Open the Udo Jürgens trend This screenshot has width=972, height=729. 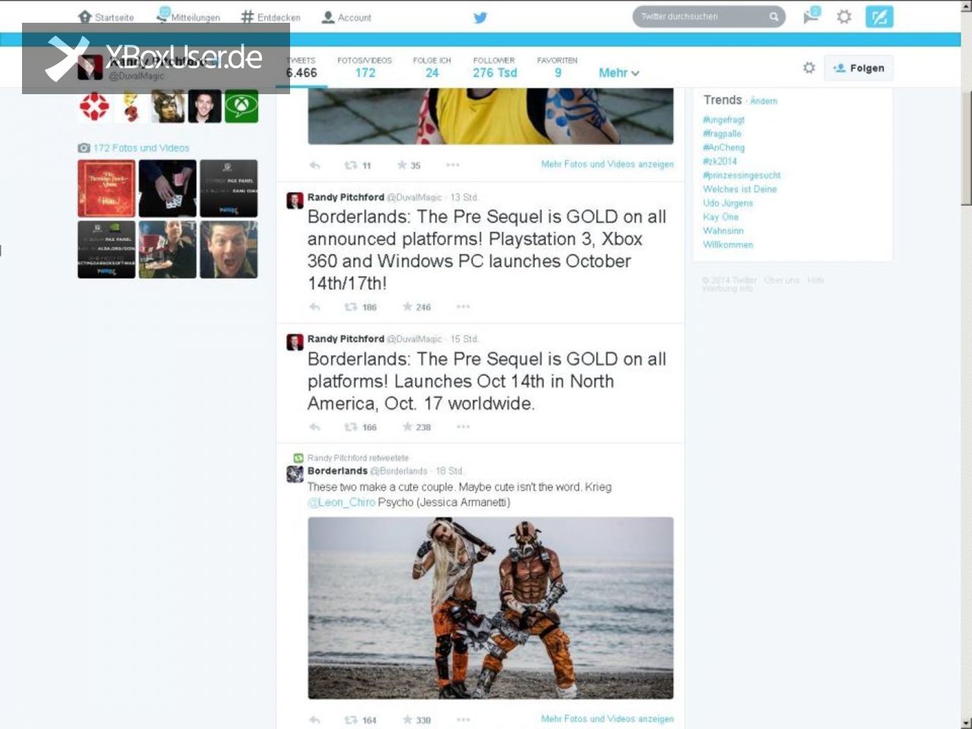click(728, 203)
